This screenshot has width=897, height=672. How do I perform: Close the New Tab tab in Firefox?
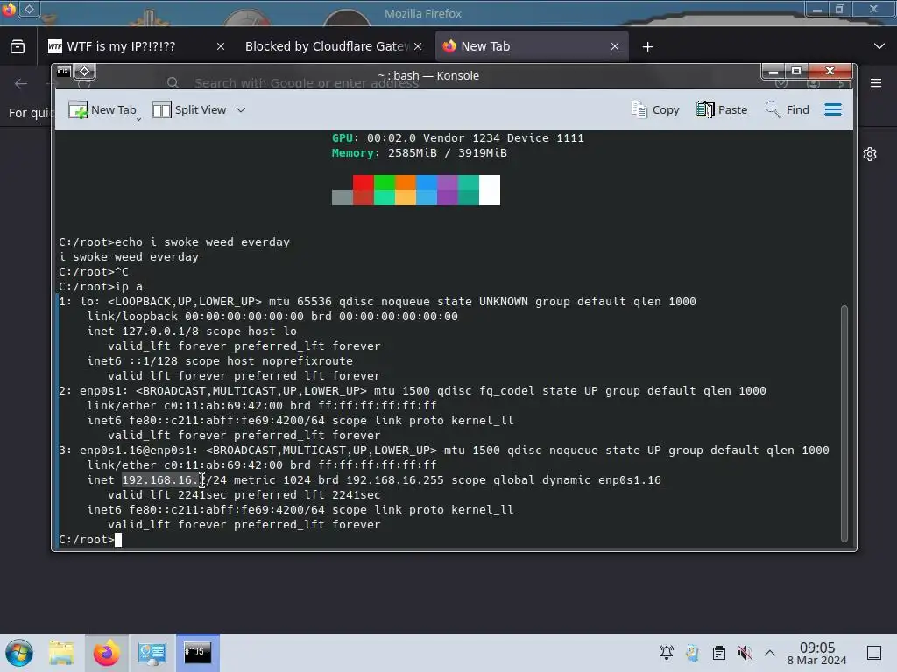[615, 46]
